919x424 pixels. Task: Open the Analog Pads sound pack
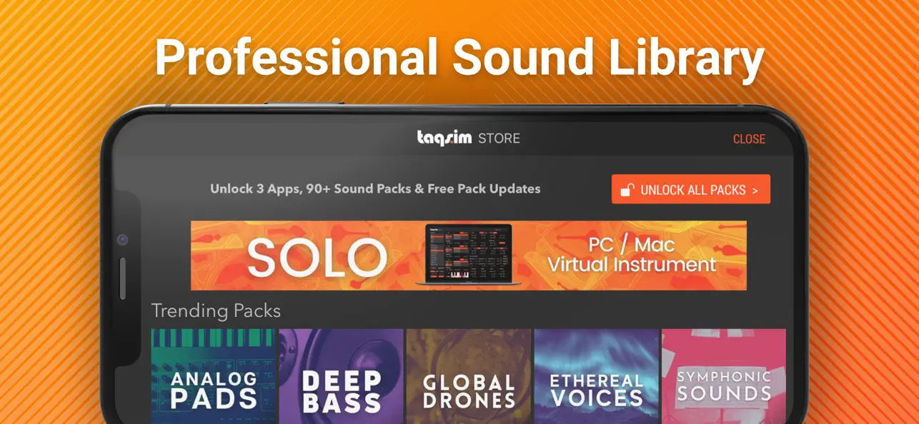tap(213, 376)
